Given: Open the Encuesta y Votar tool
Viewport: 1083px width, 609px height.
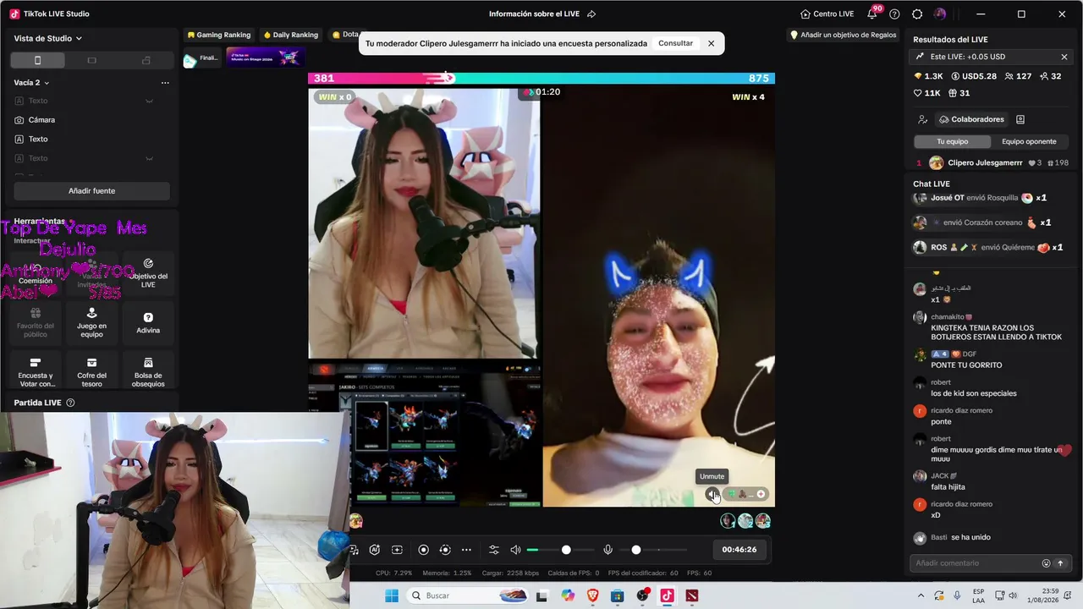Looking at the screenshot, I should click(36, 370).
